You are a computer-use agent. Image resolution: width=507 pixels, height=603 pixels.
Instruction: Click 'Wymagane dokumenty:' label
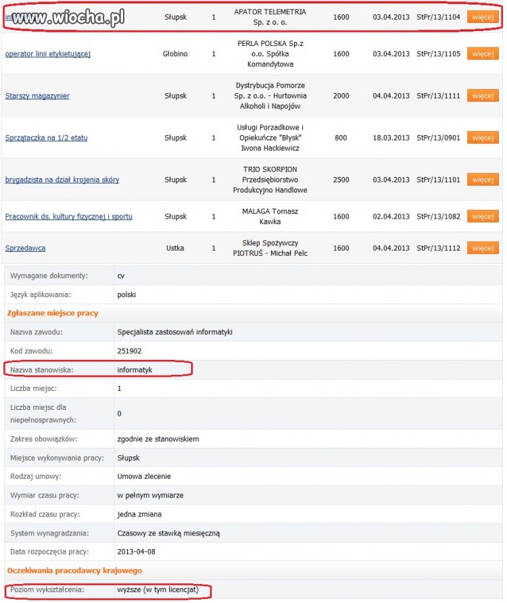tap(49, 276)
